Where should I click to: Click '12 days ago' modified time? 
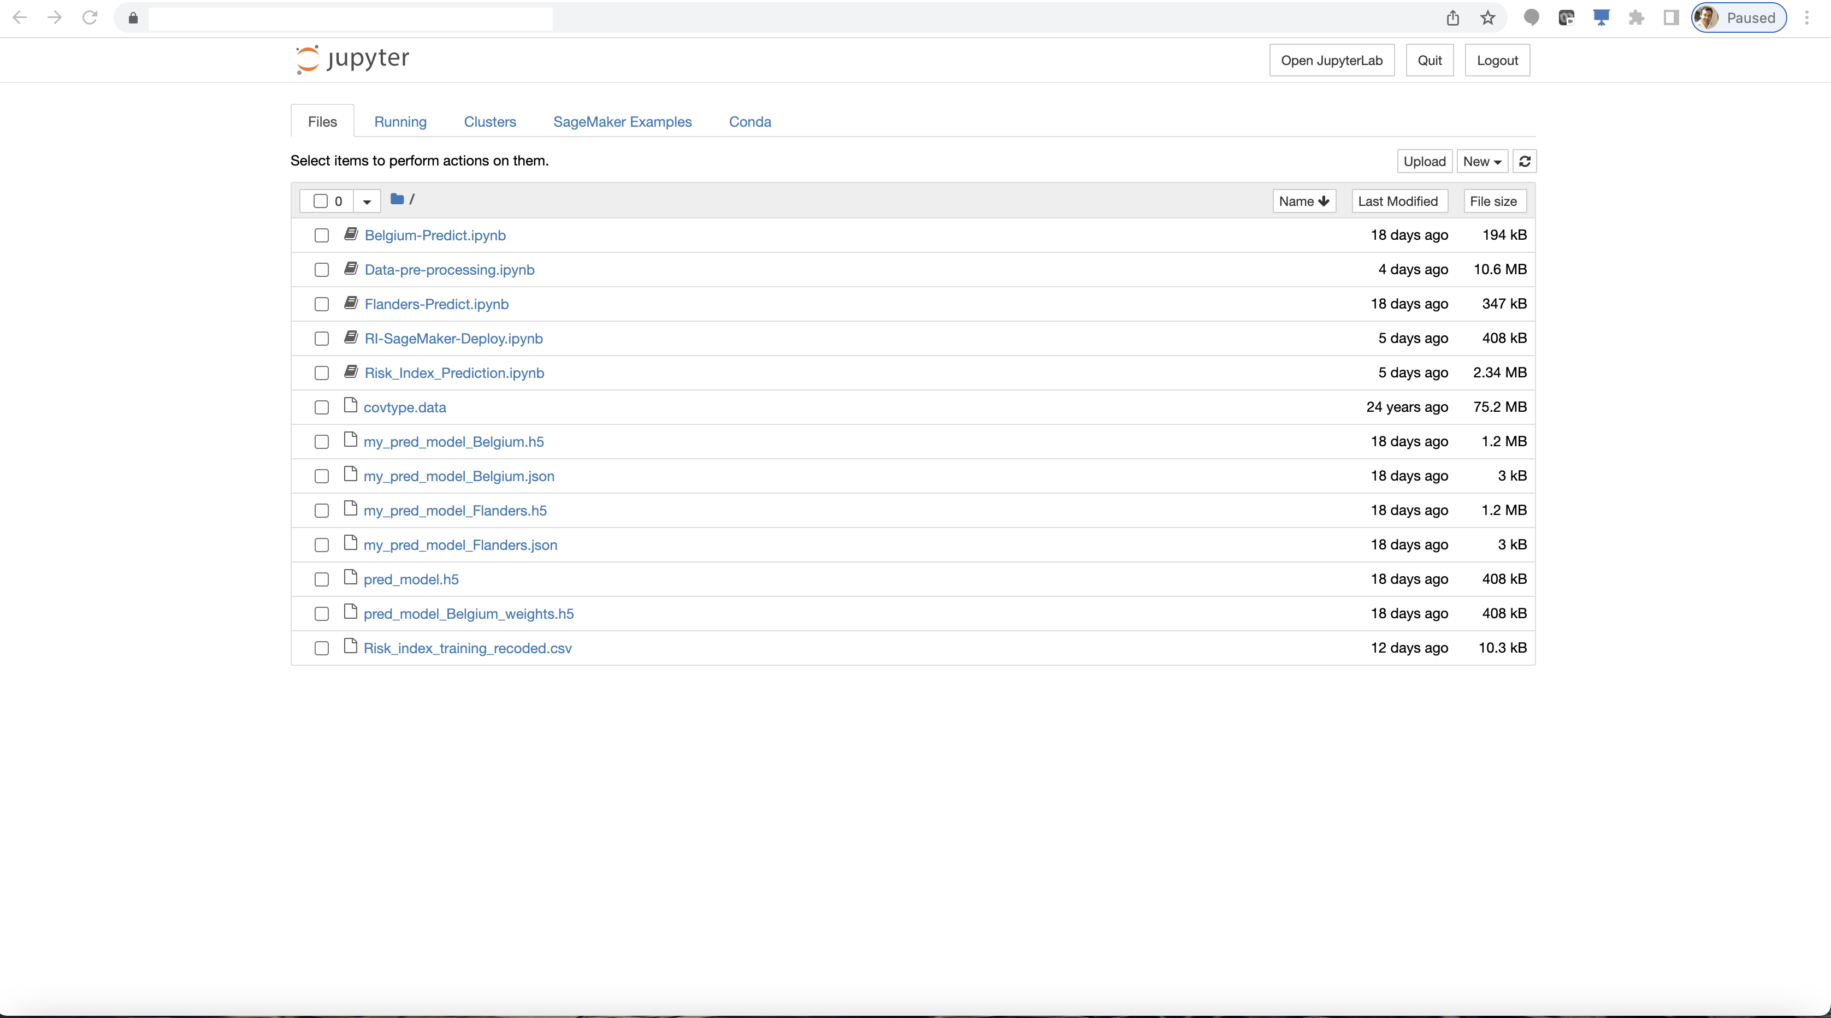(1409, 648)
